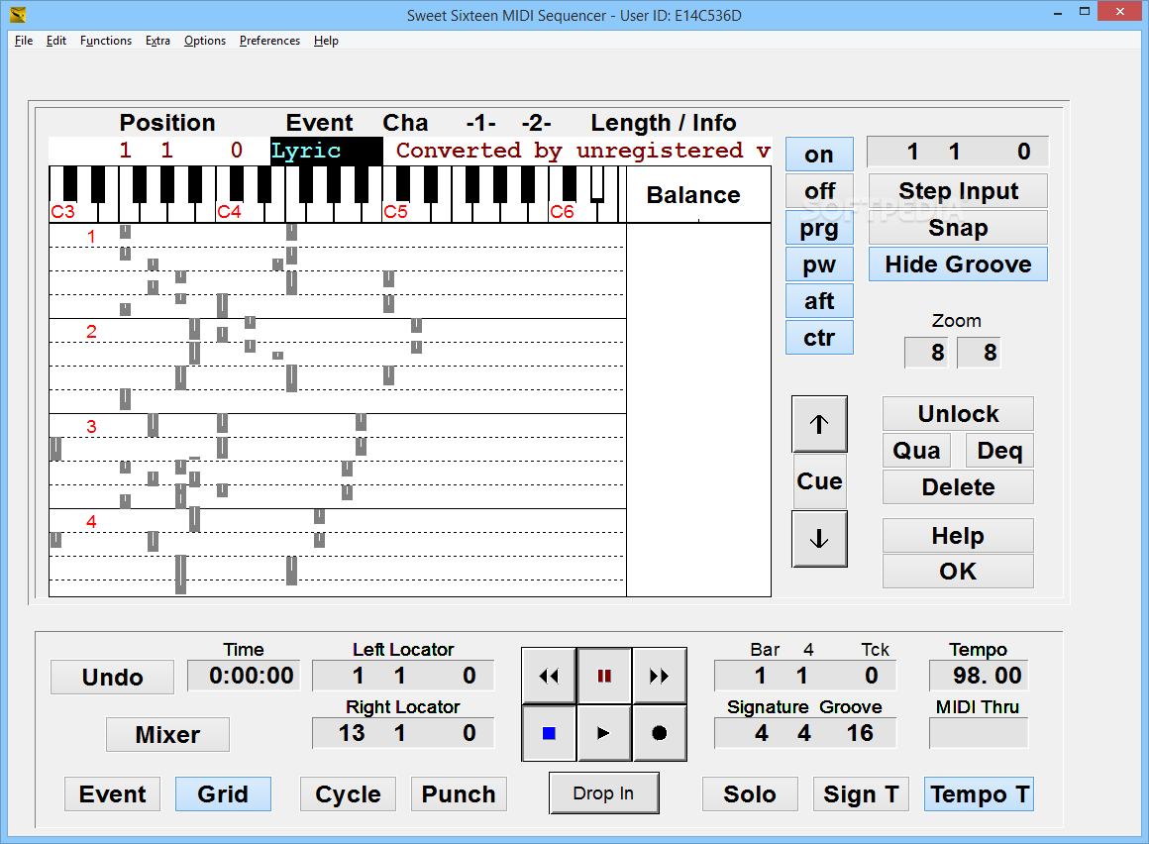
Task: Toggle the Grid editor button
Action: tap(223, 794)
